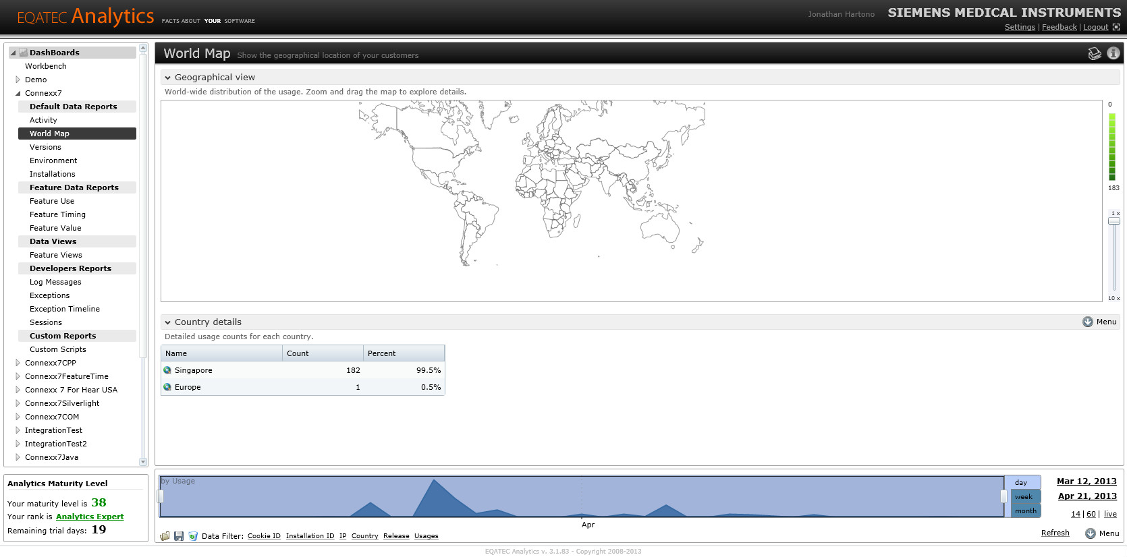Sort table by Name column
Image resolution: width=1127 pixels, height=557 pixels.
[x=221, y=353]
